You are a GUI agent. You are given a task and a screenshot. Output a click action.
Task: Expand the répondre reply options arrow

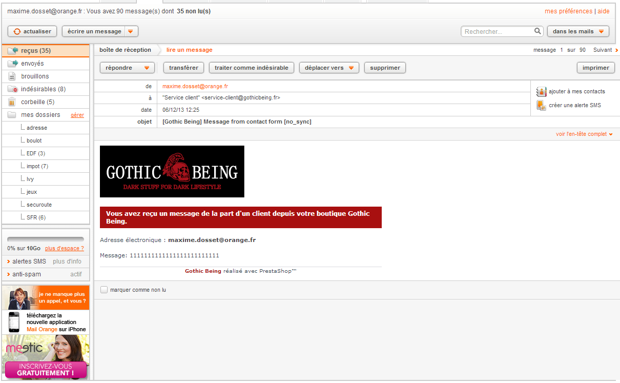pyautogui.click(x=147, y=68)
